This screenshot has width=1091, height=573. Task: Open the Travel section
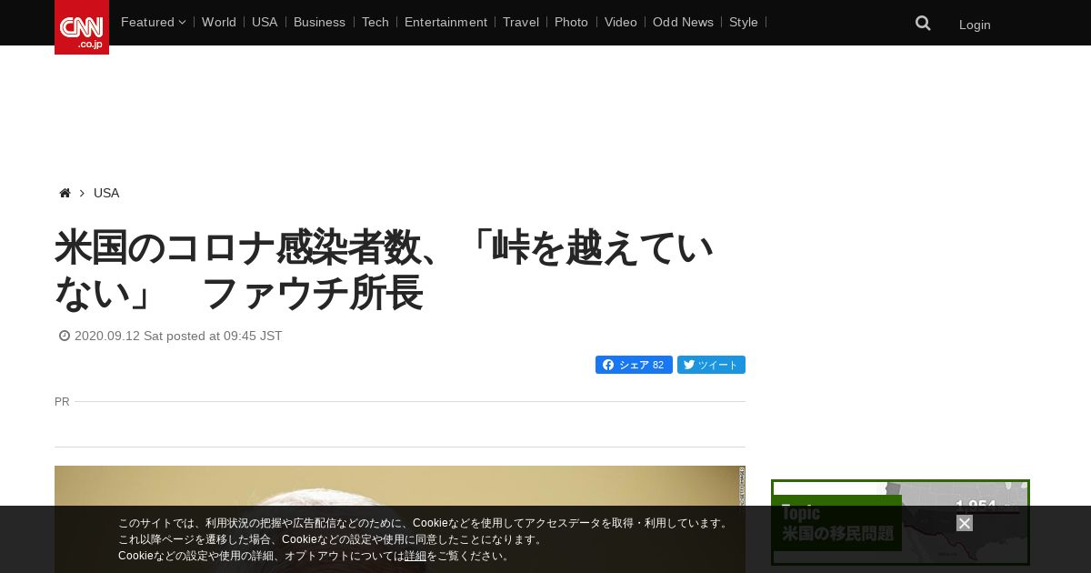tap(521, 22)
